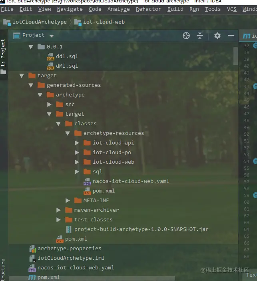Image resolution: width=257 pixels, height=281 pixels.
Task: Click the maven-archiver folder icon
Action: pyautogui.click(x=68, y=210)
